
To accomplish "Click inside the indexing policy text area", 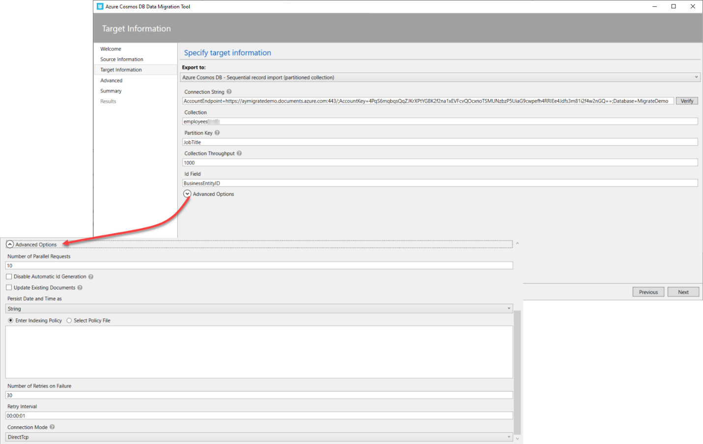I will click(259, 352).
